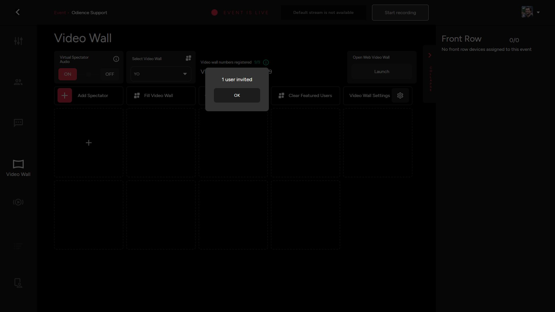Click Launch to open the Web Video Wall
The height and width of the screenshot is (312, 555).
(x=382, y=71)
